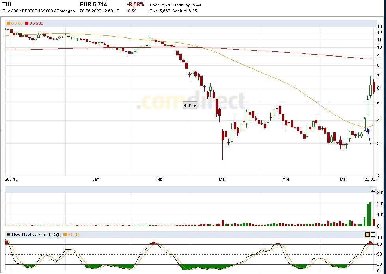Click the TUI stock name header
Screen dimensions: 386x274
pyautogui.click(x=7, y=4)
